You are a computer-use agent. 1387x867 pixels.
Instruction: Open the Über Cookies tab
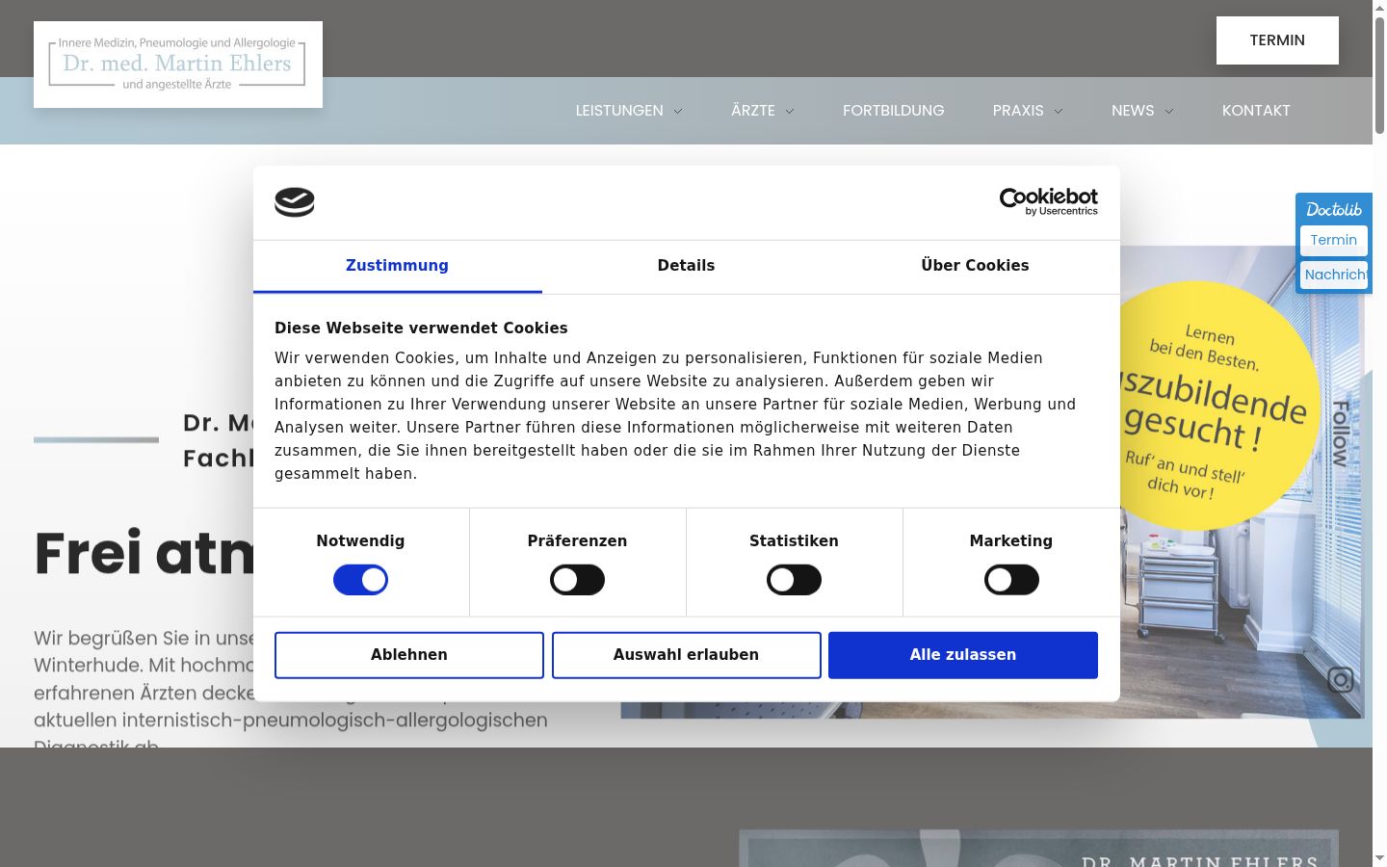975,266
